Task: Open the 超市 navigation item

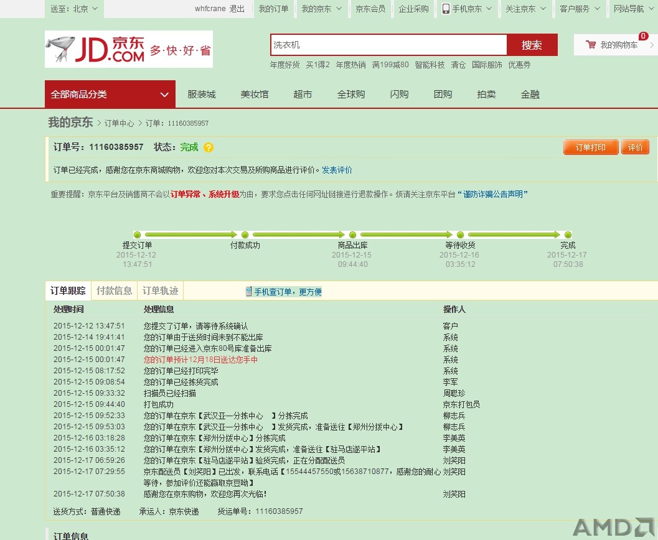Action: click(x=303, y=95)
